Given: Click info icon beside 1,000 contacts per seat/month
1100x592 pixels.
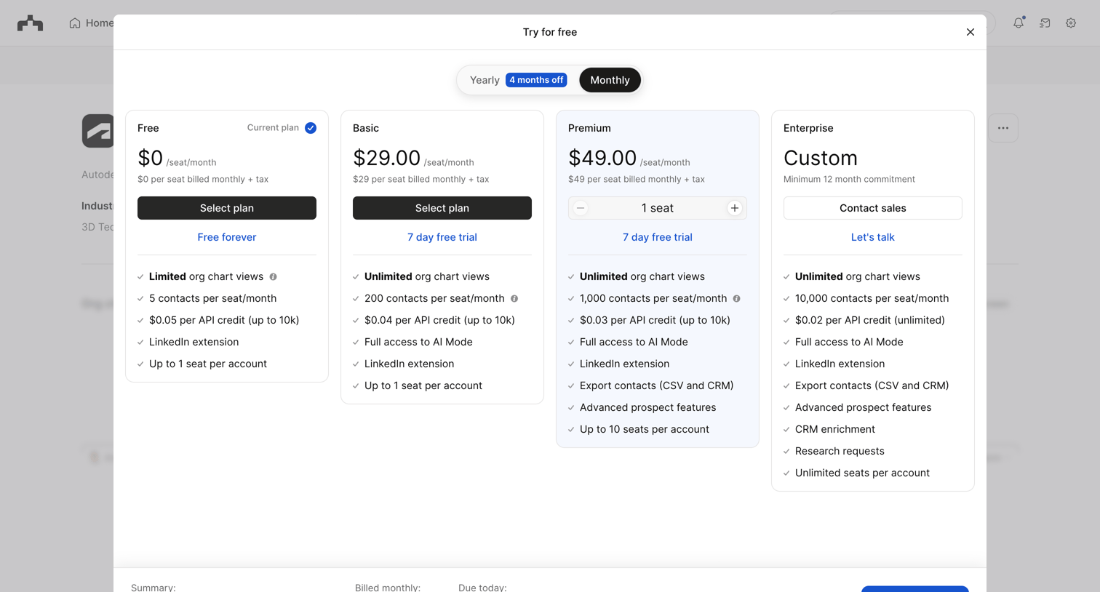Looking at the screenshot, I should (737, 299).
